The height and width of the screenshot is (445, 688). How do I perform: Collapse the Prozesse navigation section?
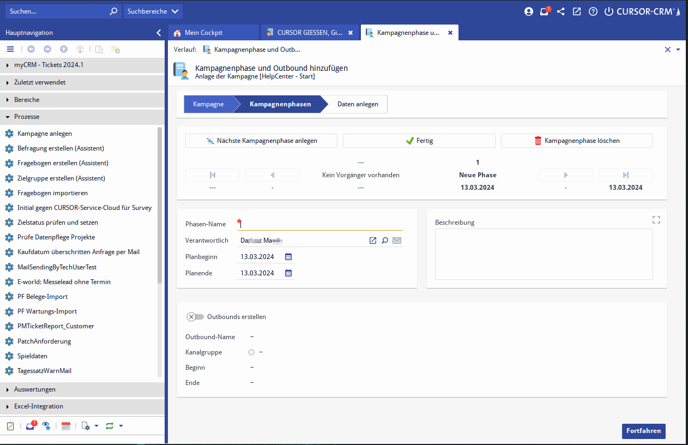27,117
